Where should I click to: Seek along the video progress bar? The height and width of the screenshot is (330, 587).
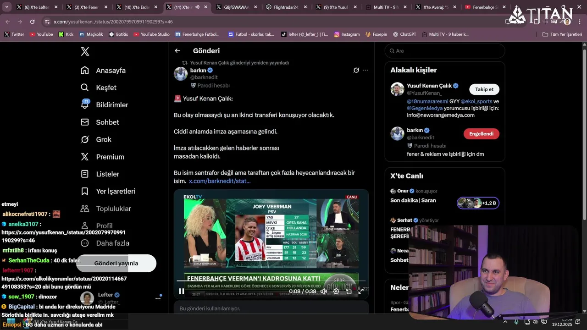pyautogui.click(x=271, y=281)
